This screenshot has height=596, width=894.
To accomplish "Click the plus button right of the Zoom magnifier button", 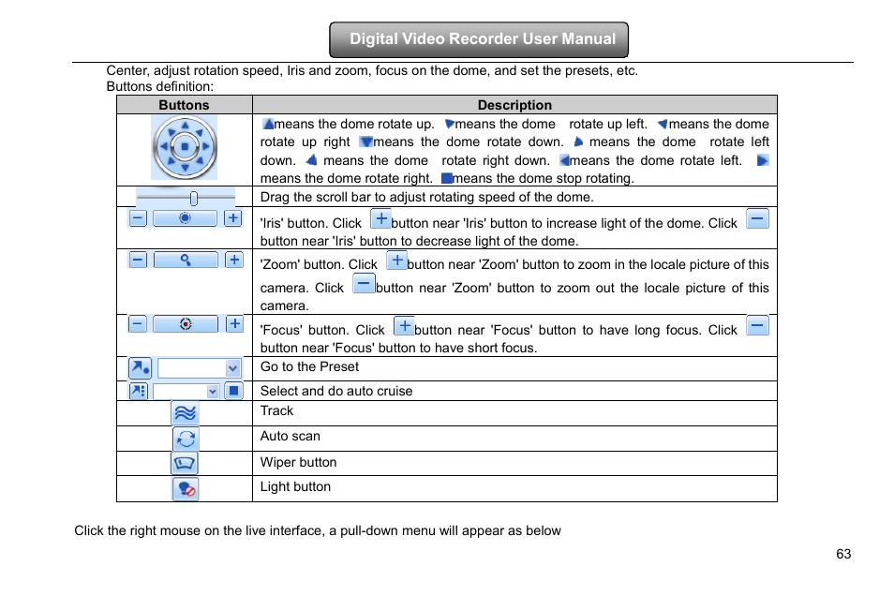I will coord(233,260).
